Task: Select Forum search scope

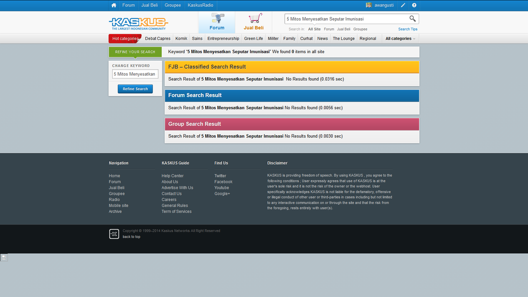Action: coord(329,29)
